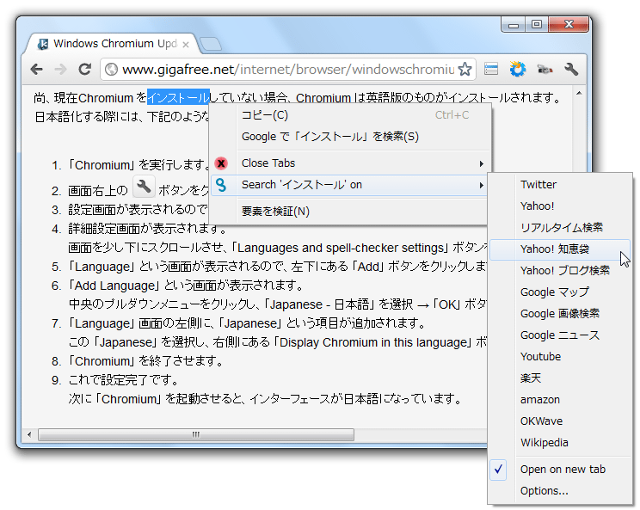The height and width of the screenshot is (510, 640).
Task: Choose Google 画像検索 entry
Action: 560,314
